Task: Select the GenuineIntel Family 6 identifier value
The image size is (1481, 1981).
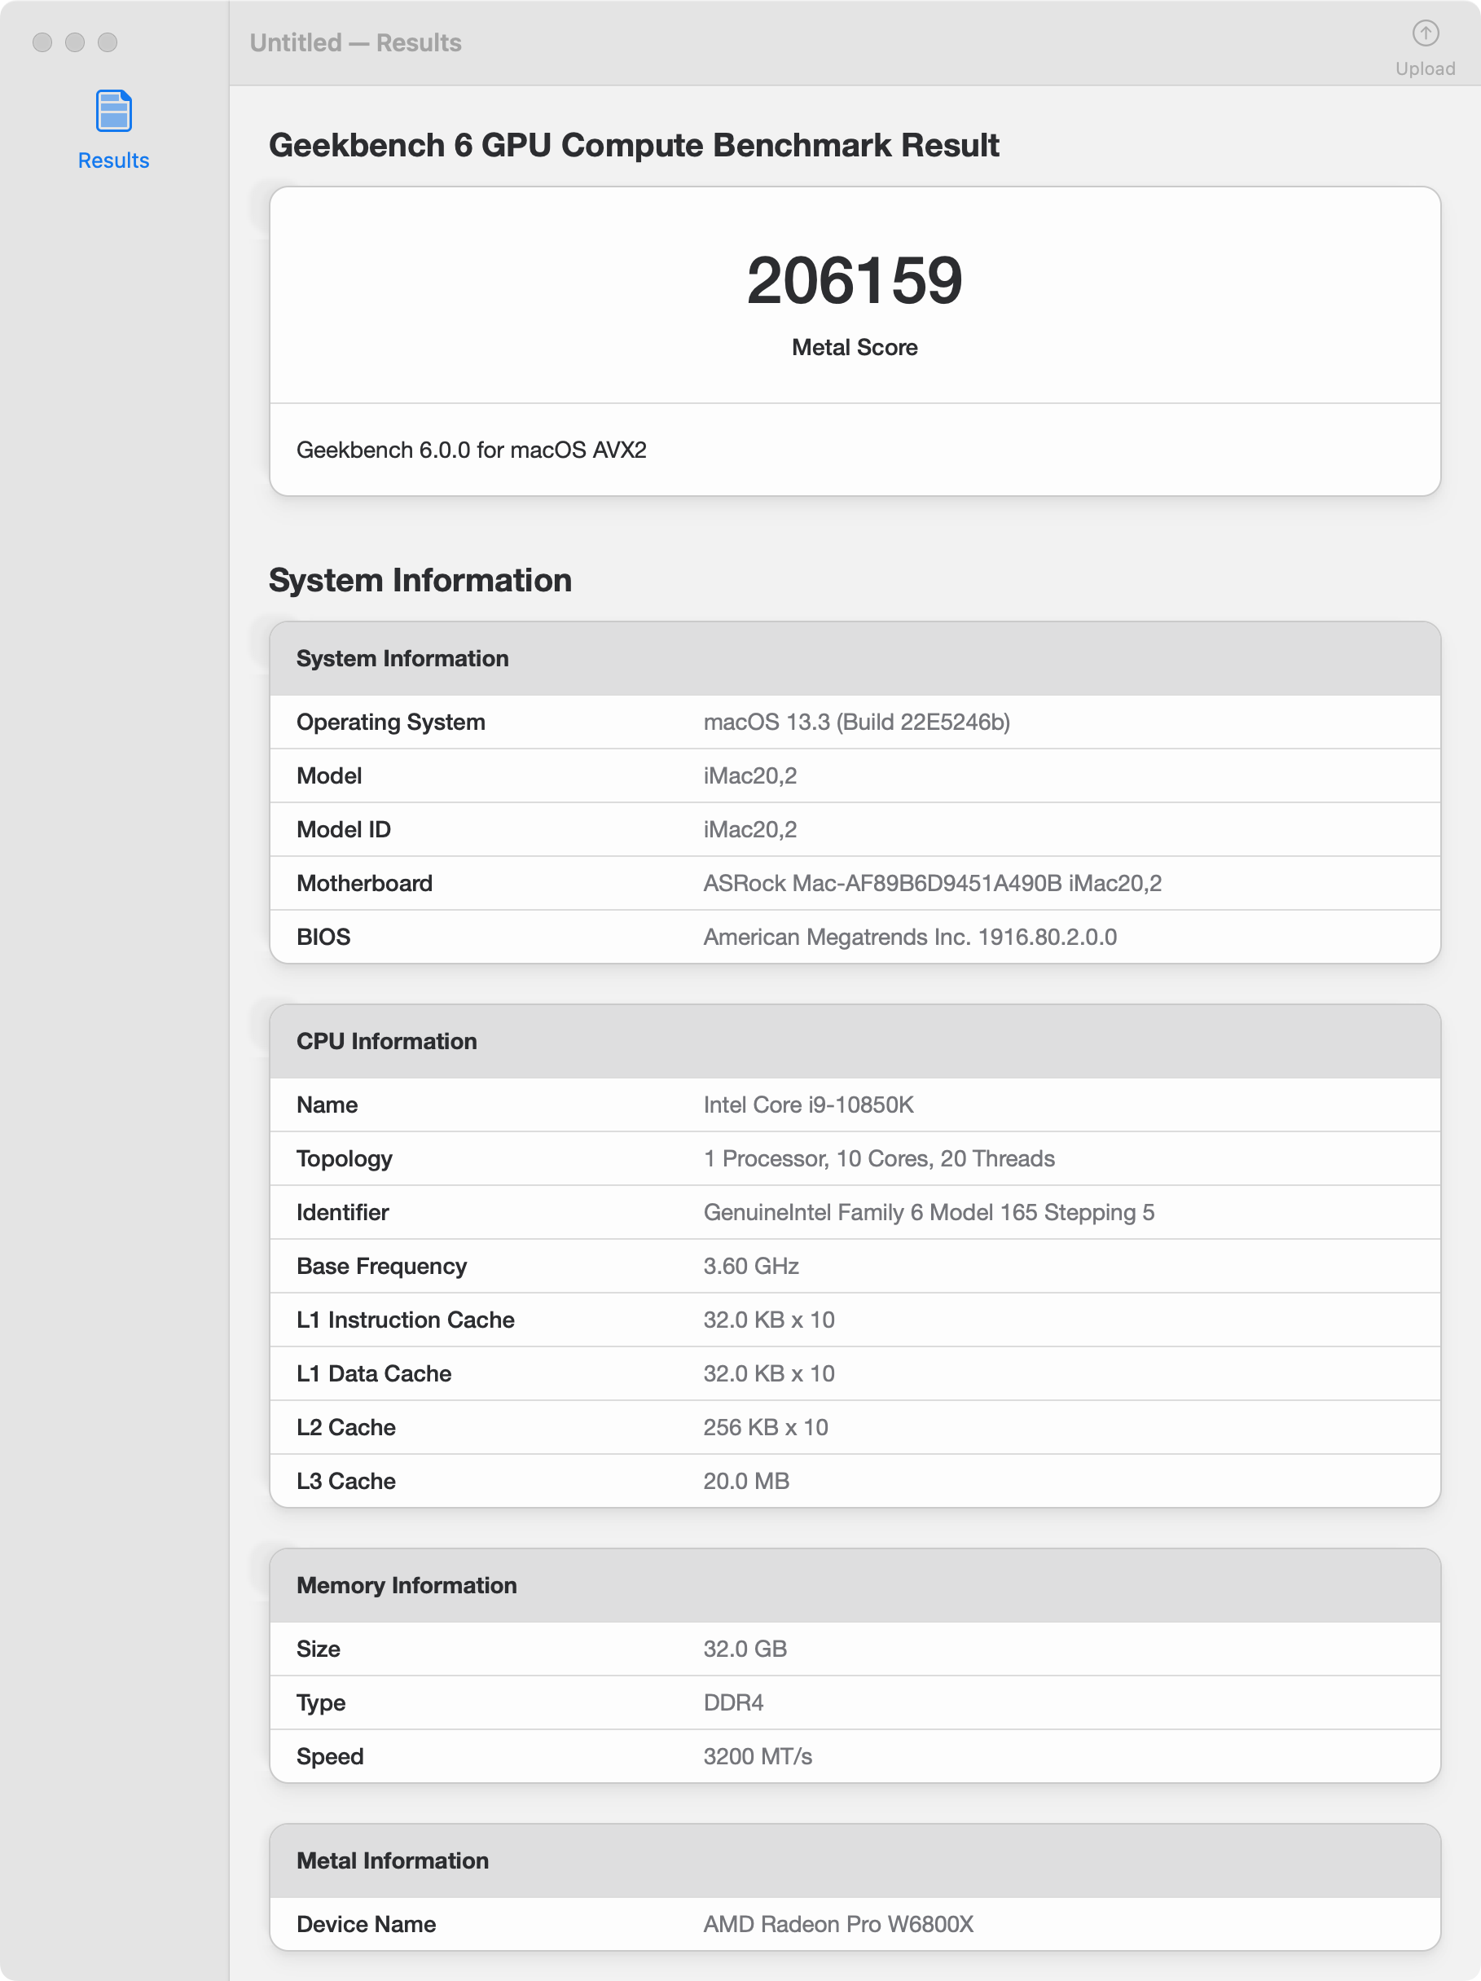Action: [929, 1212]
